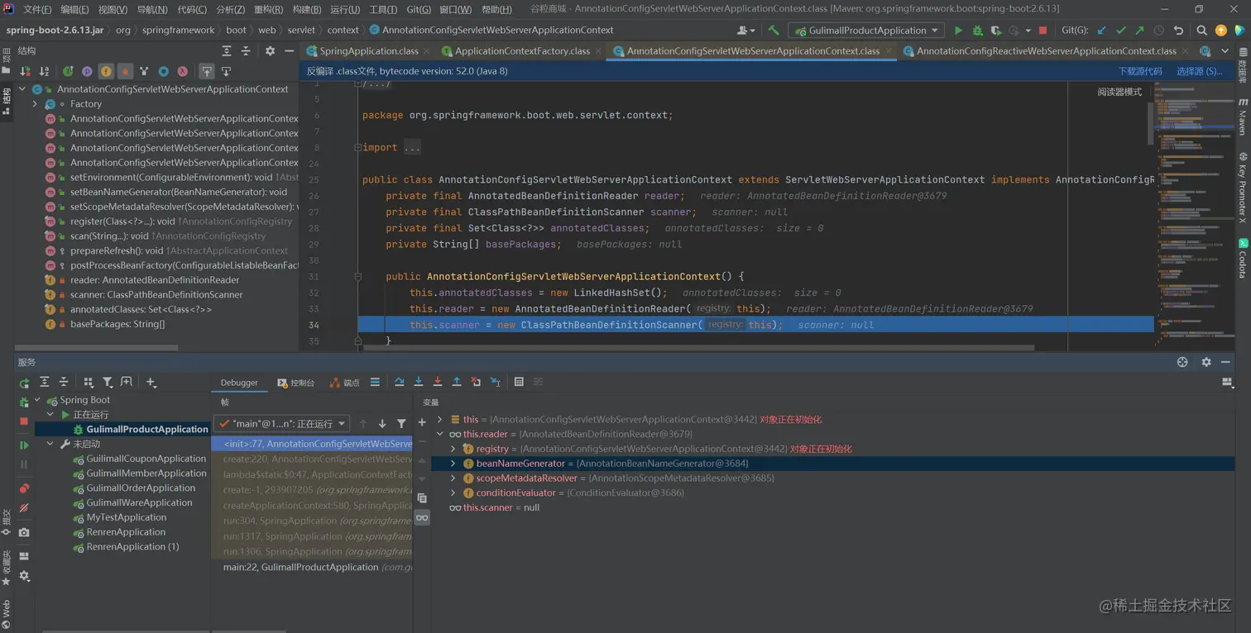The image size is (1251, 633).
Task: Toggle Show Fields filter in Structure panel
Action: pos(106,72)
